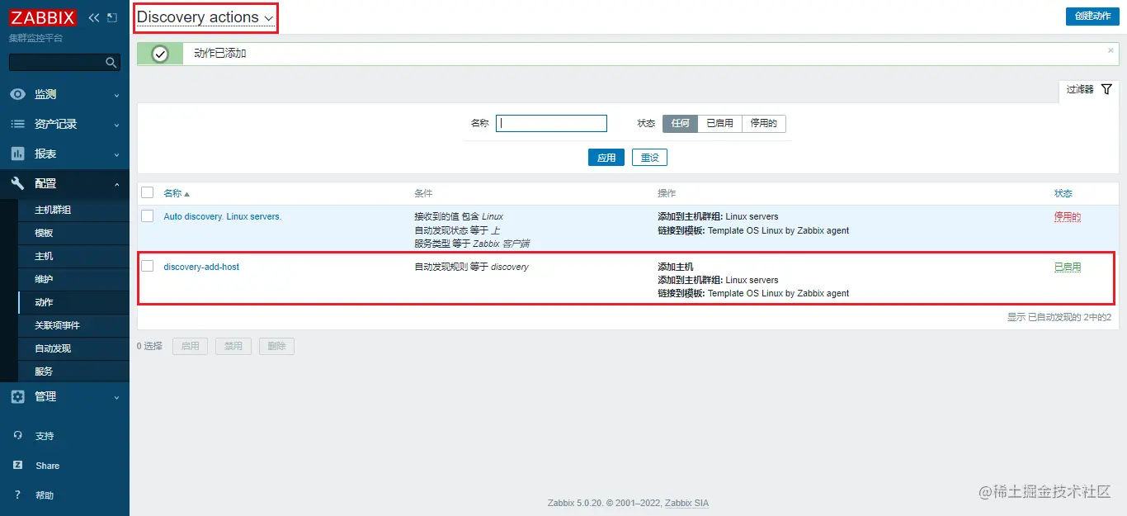Viewport: 1127px width, 516px height.
Task: Open 主机 in configuration menu
Action: point(44,256)
